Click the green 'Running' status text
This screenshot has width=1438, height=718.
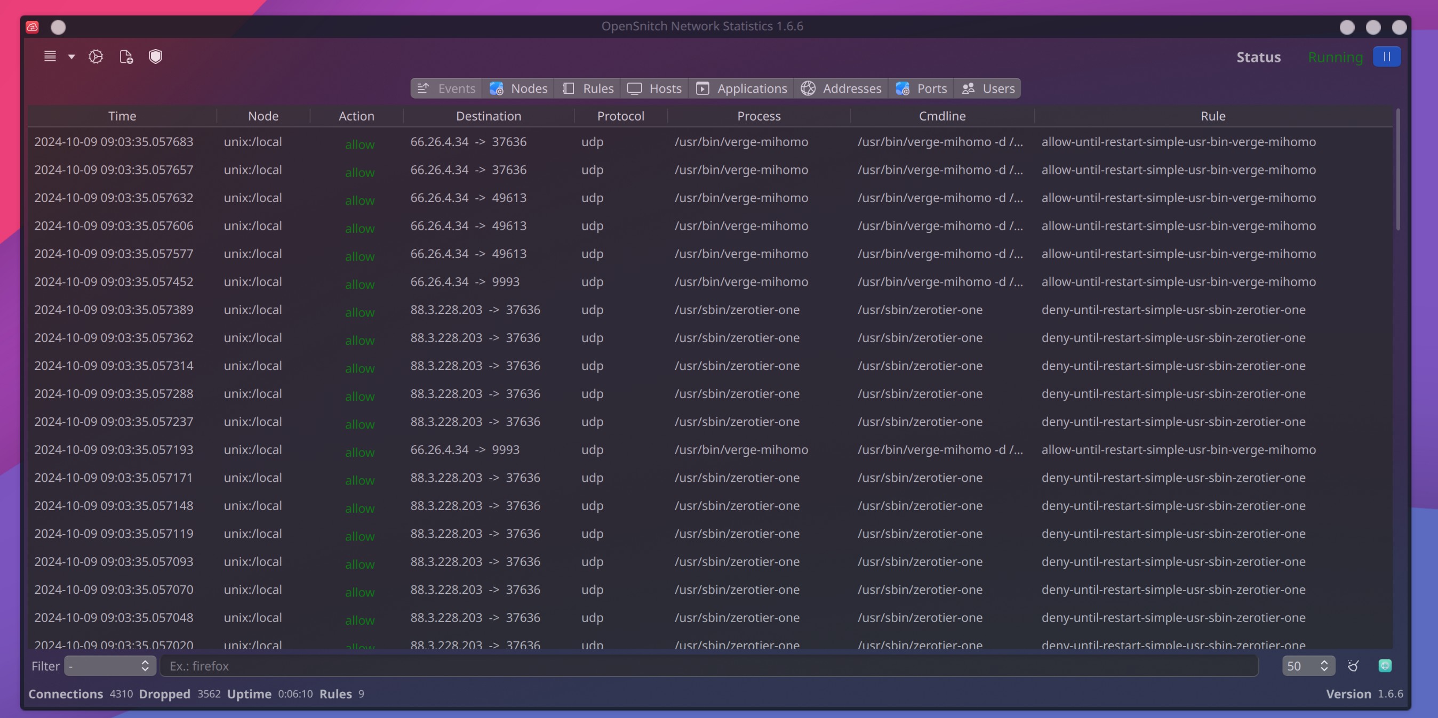pyautogui.click(x=1335, y=57)
